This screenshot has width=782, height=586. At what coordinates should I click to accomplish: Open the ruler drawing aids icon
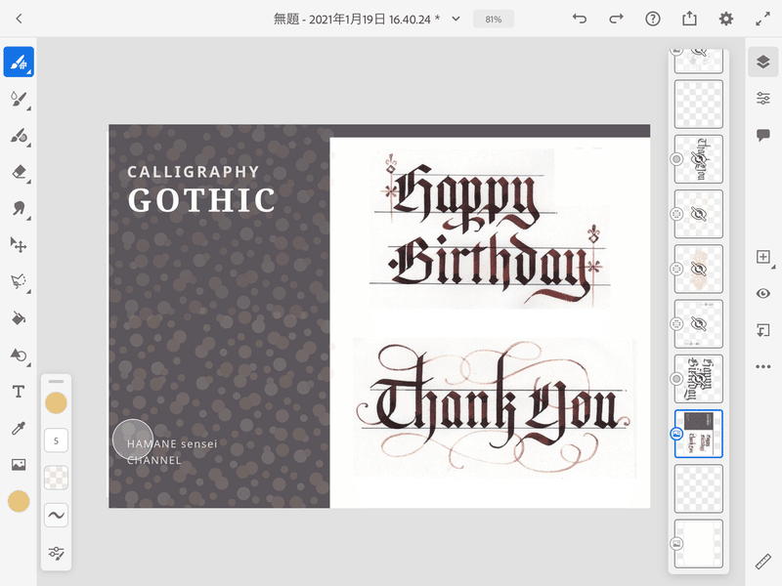pyautogui.click(x=763, y=562)
